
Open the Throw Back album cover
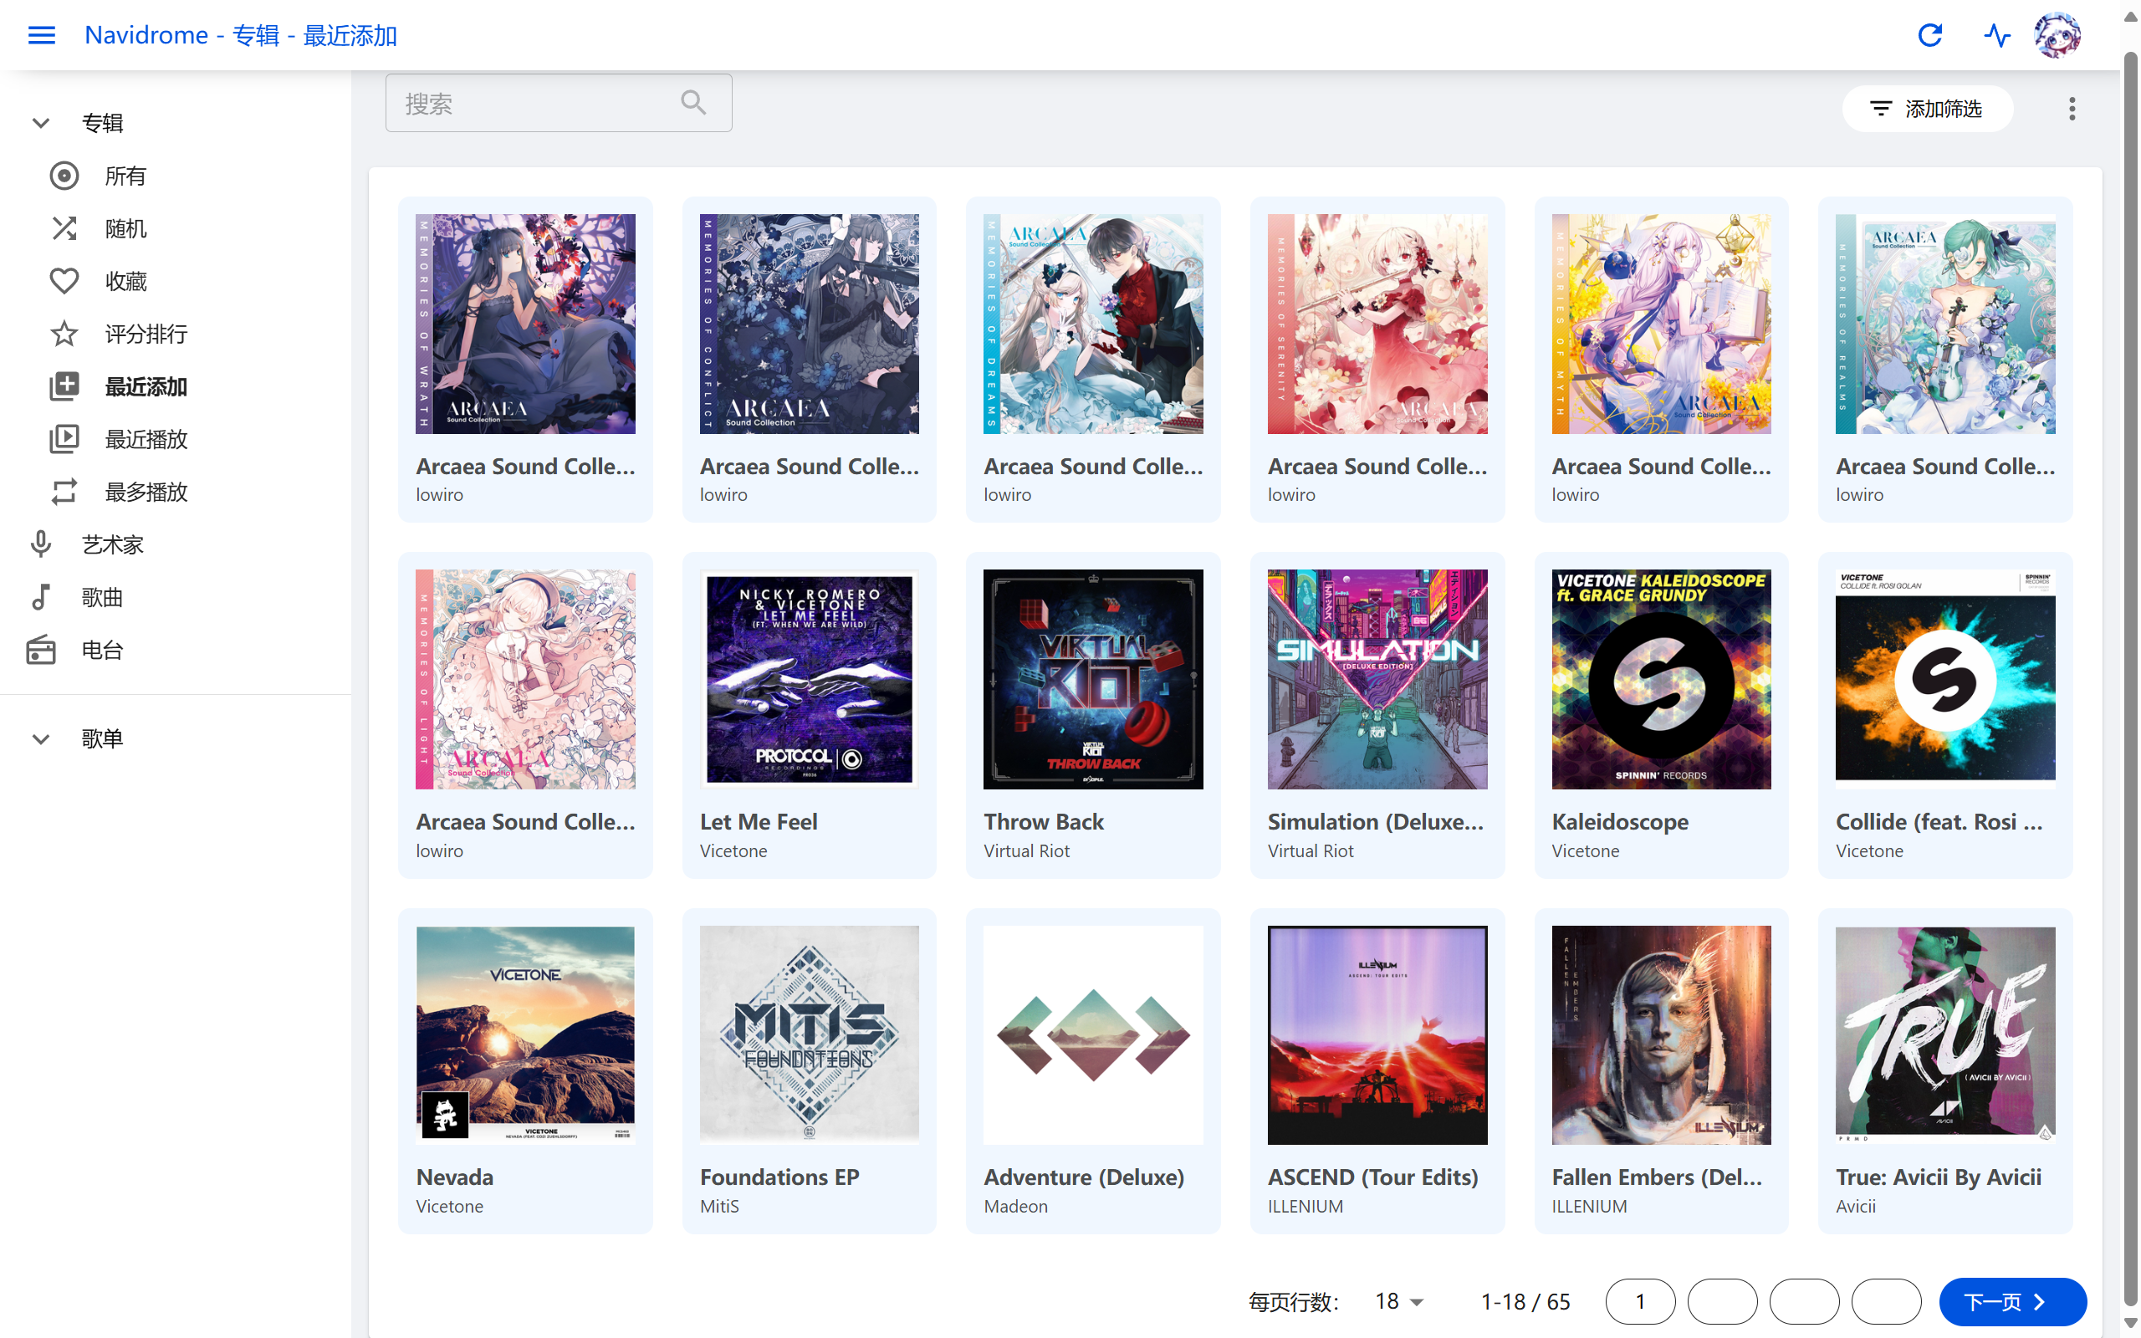pyautogui.click(x=1092, y=679)
